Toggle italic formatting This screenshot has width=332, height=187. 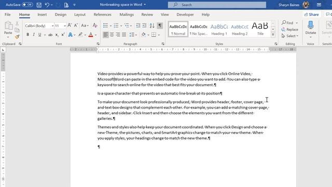[34, 35]
